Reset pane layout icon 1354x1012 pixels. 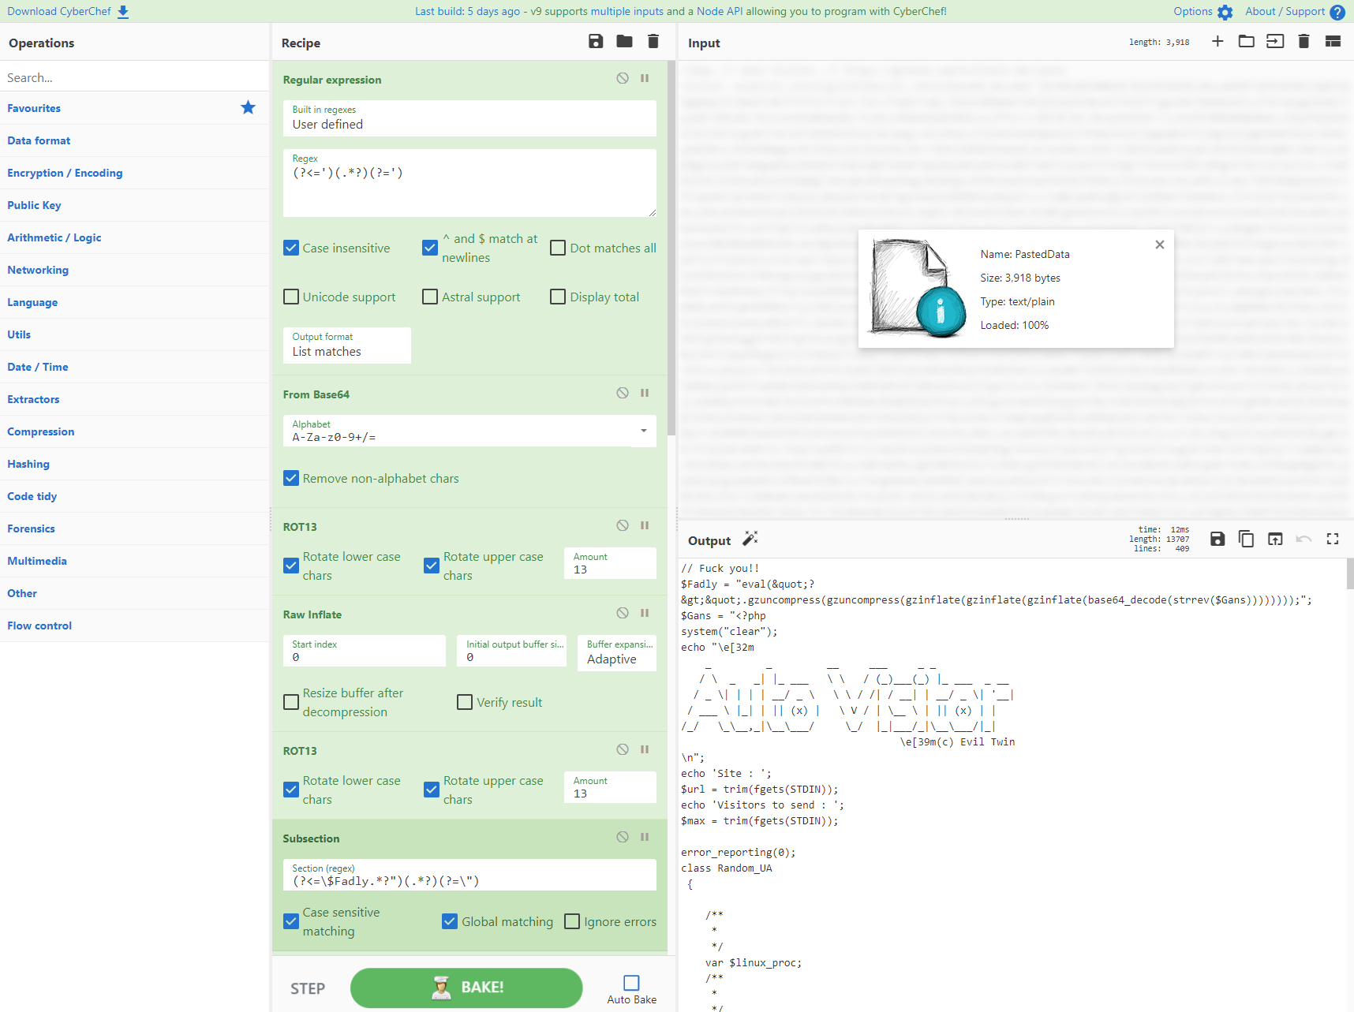(x=1333, y=41)
